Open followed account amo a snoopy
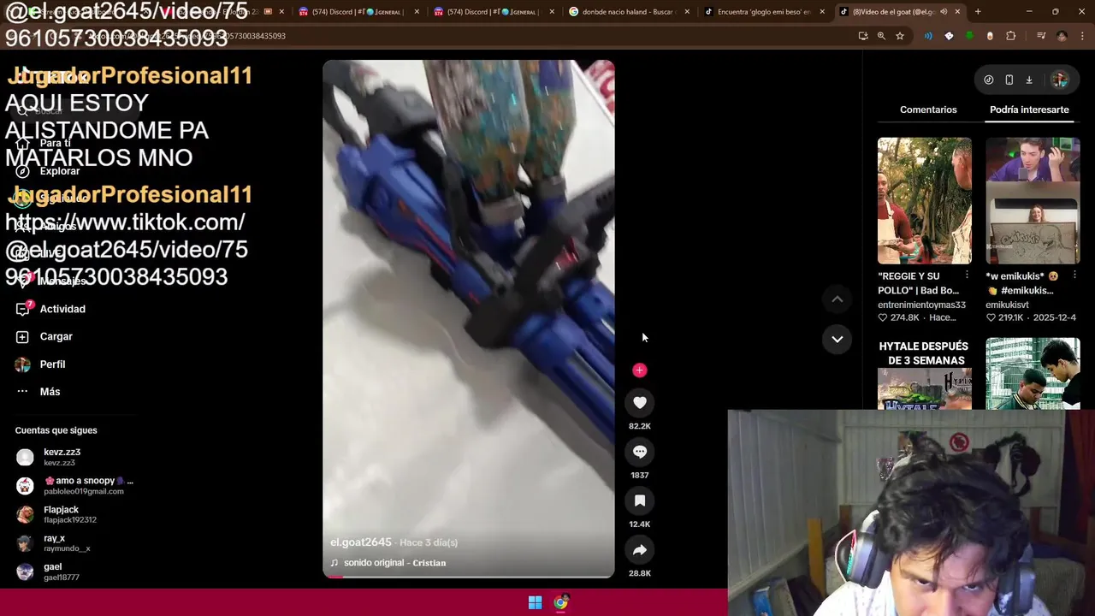 click(x=75, y=485)
